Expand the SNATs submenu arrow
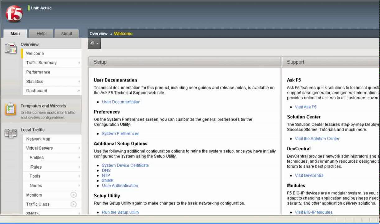 [79, 213]
